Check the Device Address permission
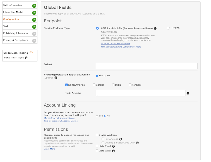The image size is (211, 162). click(97, 135)
